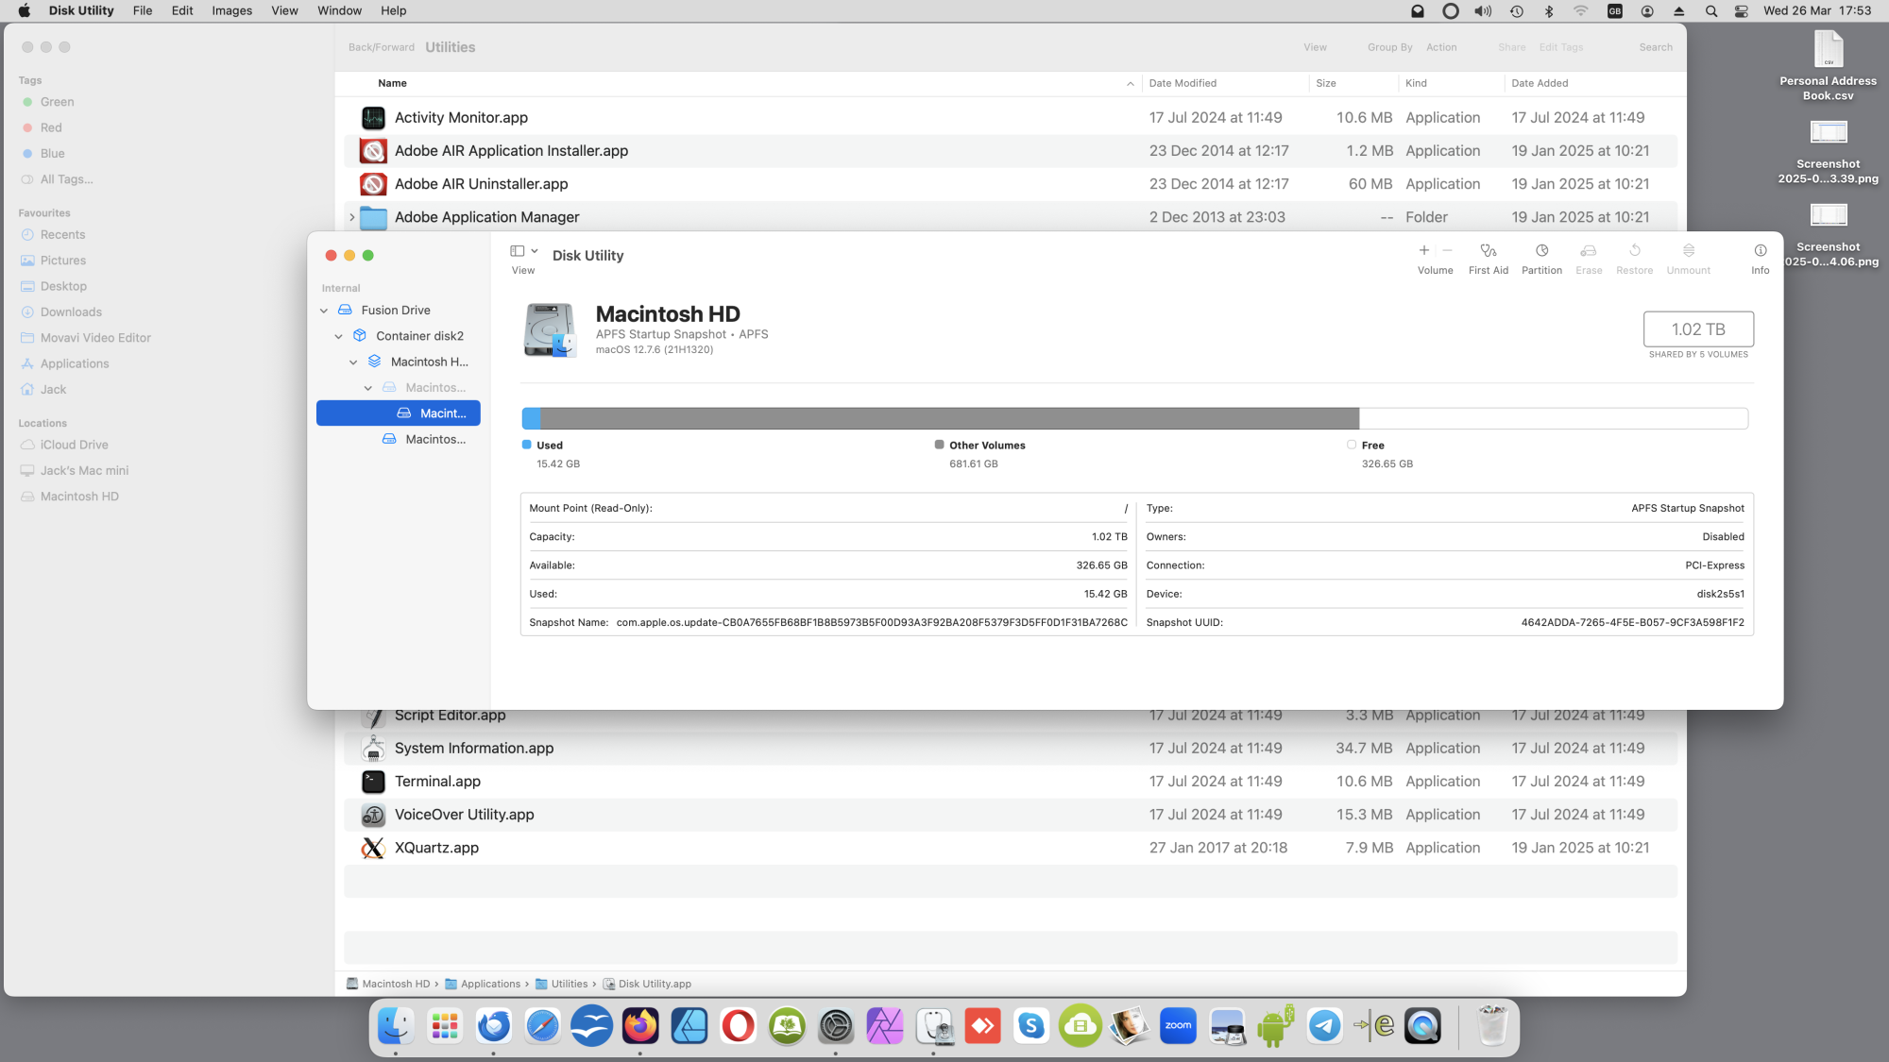Select the highlighted Macint... snapshot row
The height and width of the screenshot is (1062, 1889).
click(x=398, y=413)
